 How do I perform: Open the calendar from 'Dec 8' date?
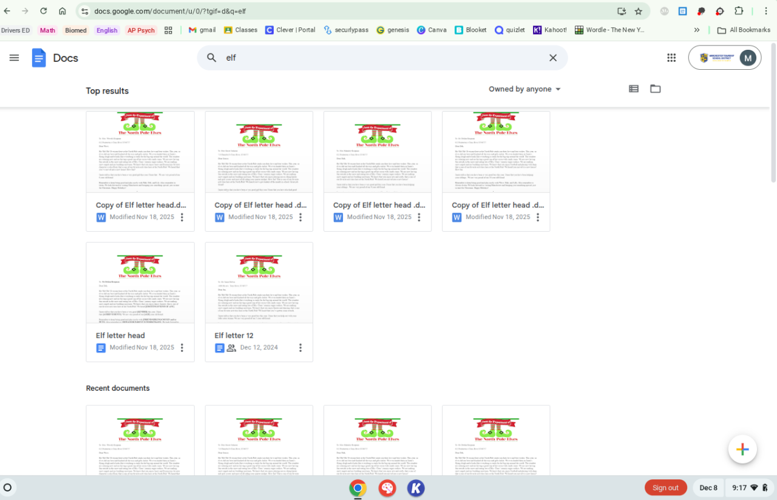[x=708, y=488]
